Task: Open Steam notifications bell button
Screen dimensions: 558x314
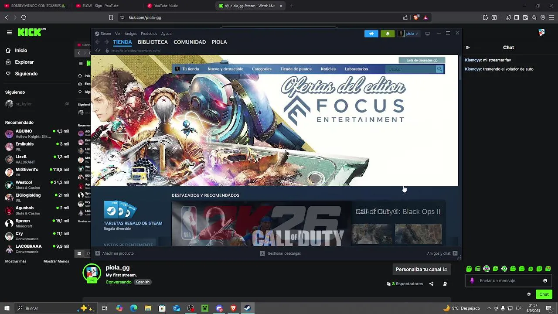Action: pos(388,34)
